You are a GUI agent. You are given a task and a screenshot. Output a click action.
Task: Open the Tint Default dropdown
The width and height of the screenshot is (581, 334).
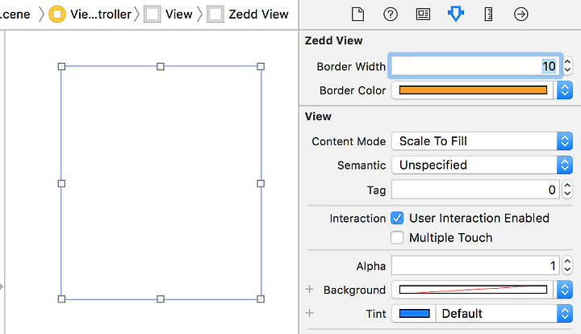coord(504,314)
